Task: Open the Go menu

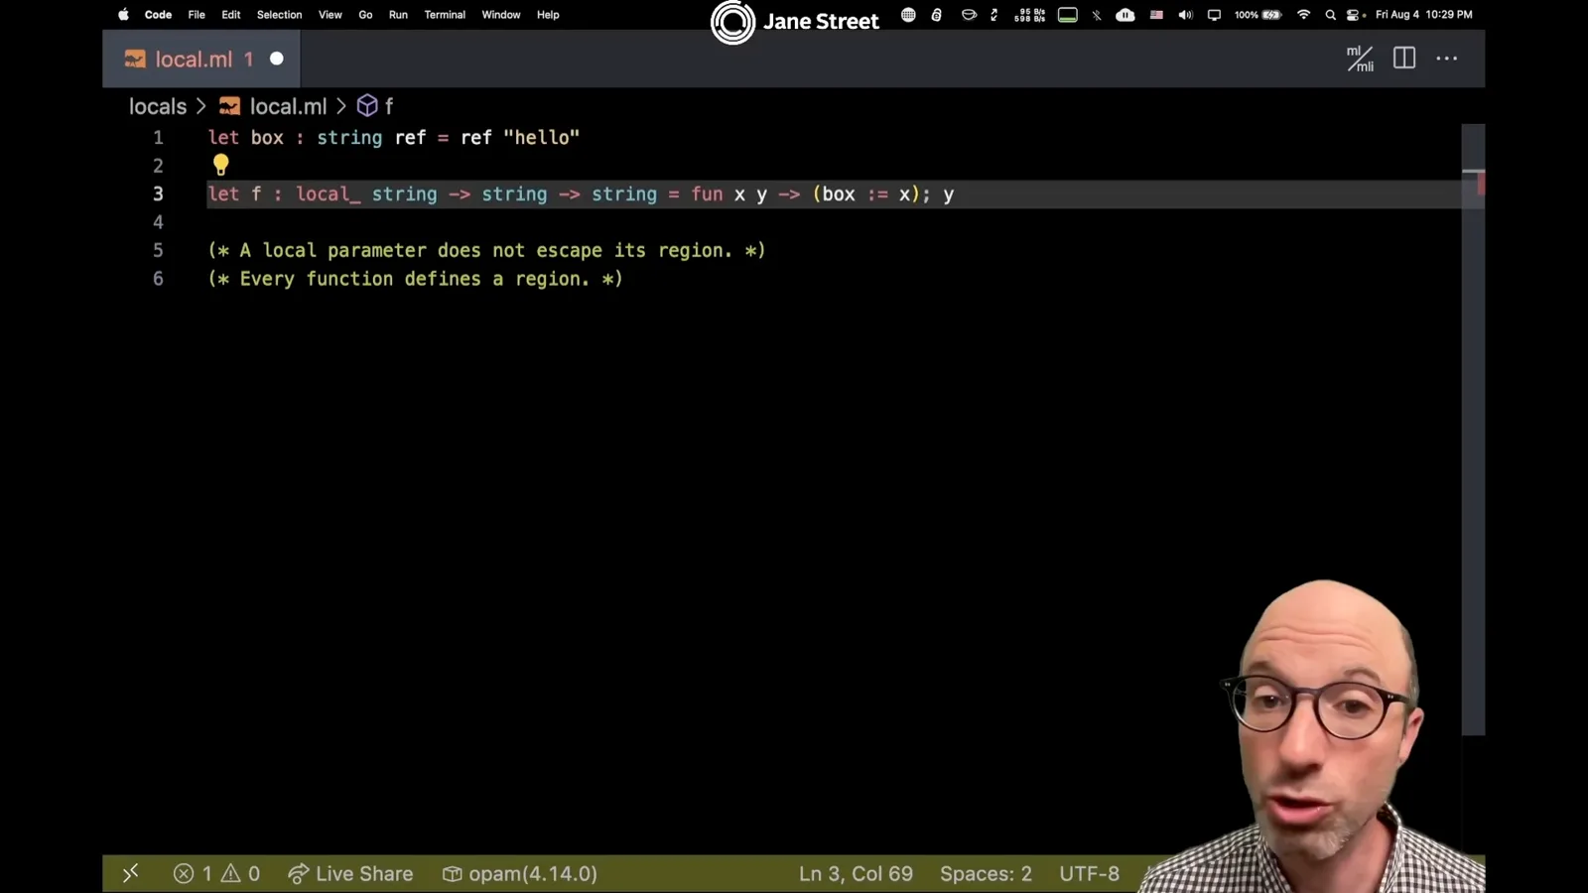Action: coord(365,15)
